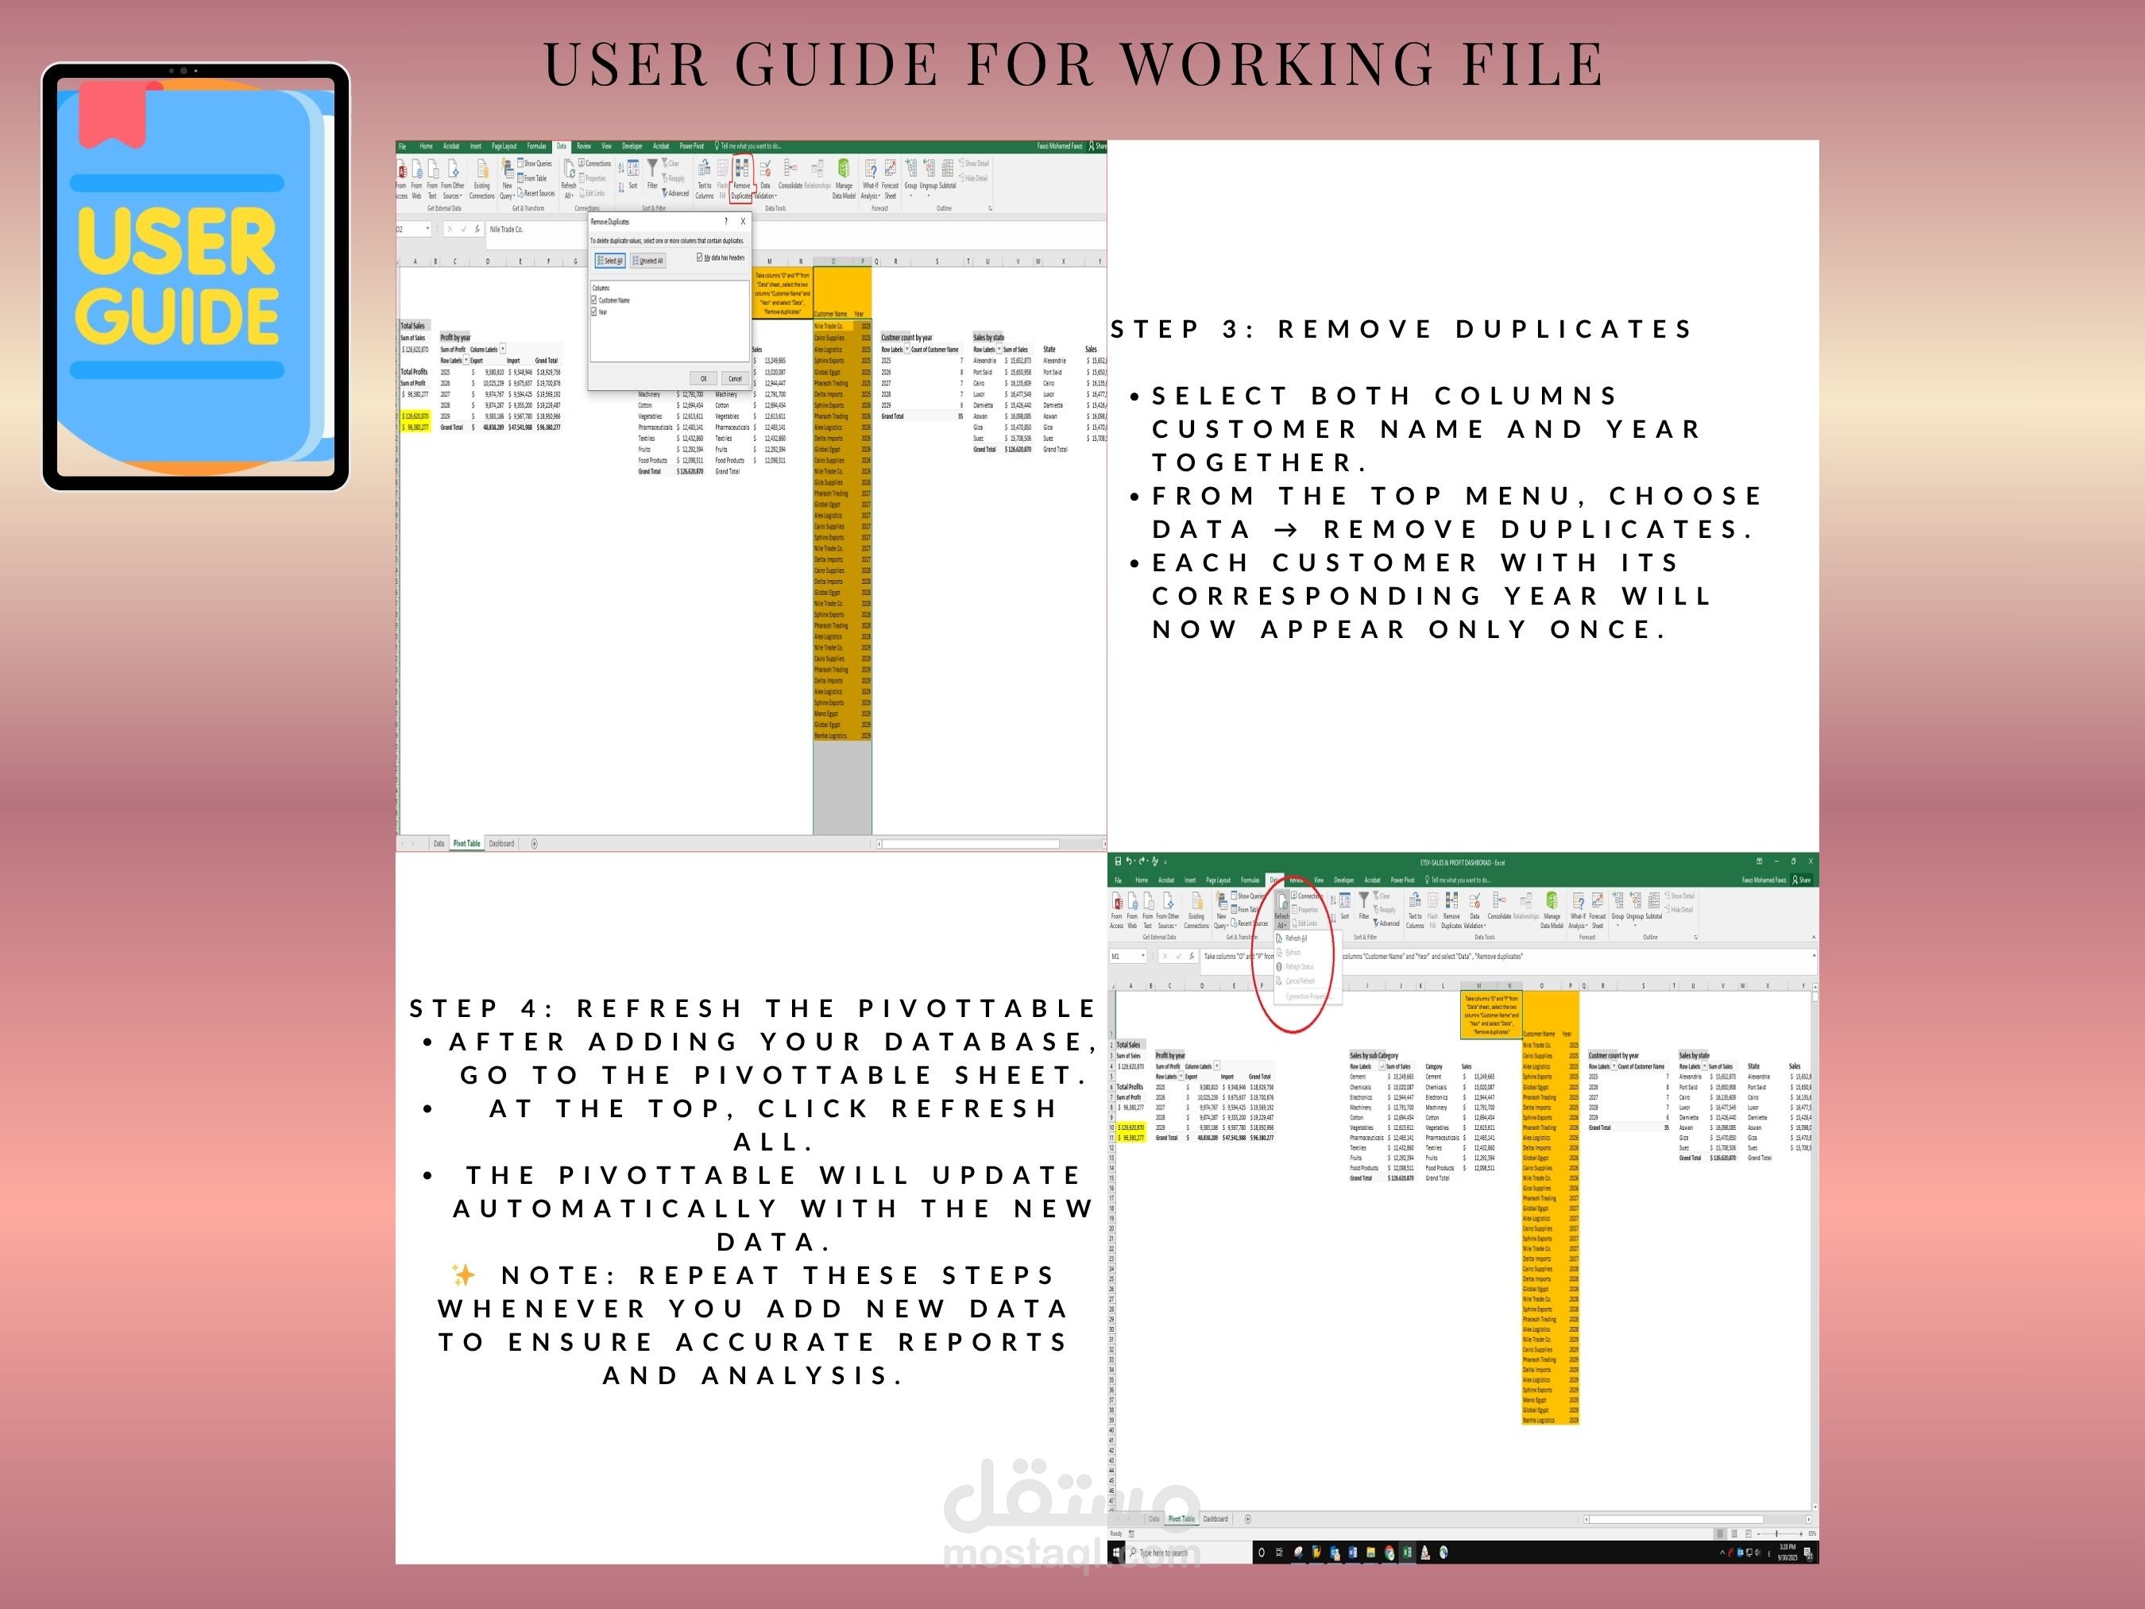Click the Unselect All button in the dialog

pyautogui.click(x=647, y=261)
